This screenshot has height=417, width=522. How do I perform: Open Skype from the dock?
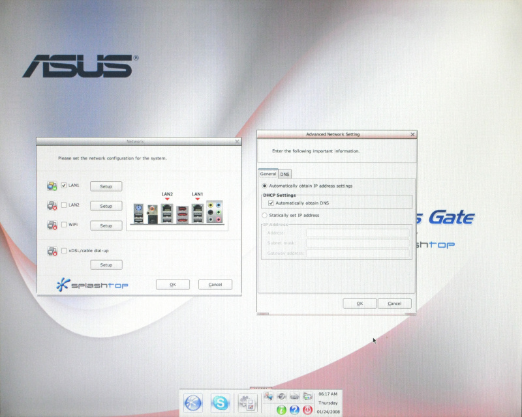[220, 403]
